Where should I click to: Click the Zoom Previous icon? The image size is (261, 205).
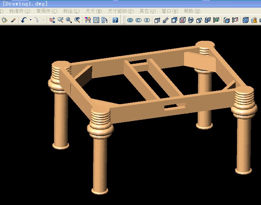(77, 20)
